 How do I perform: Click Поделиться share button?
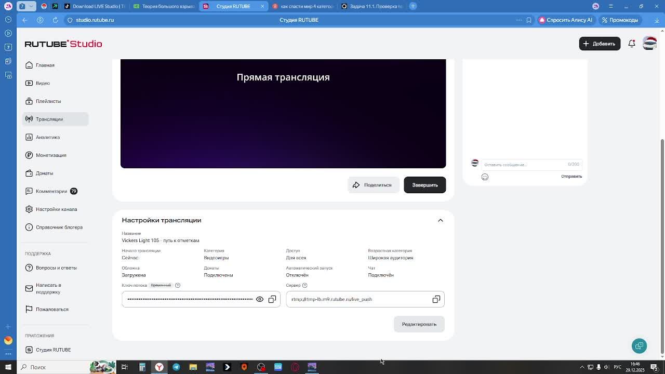(373, 185)
